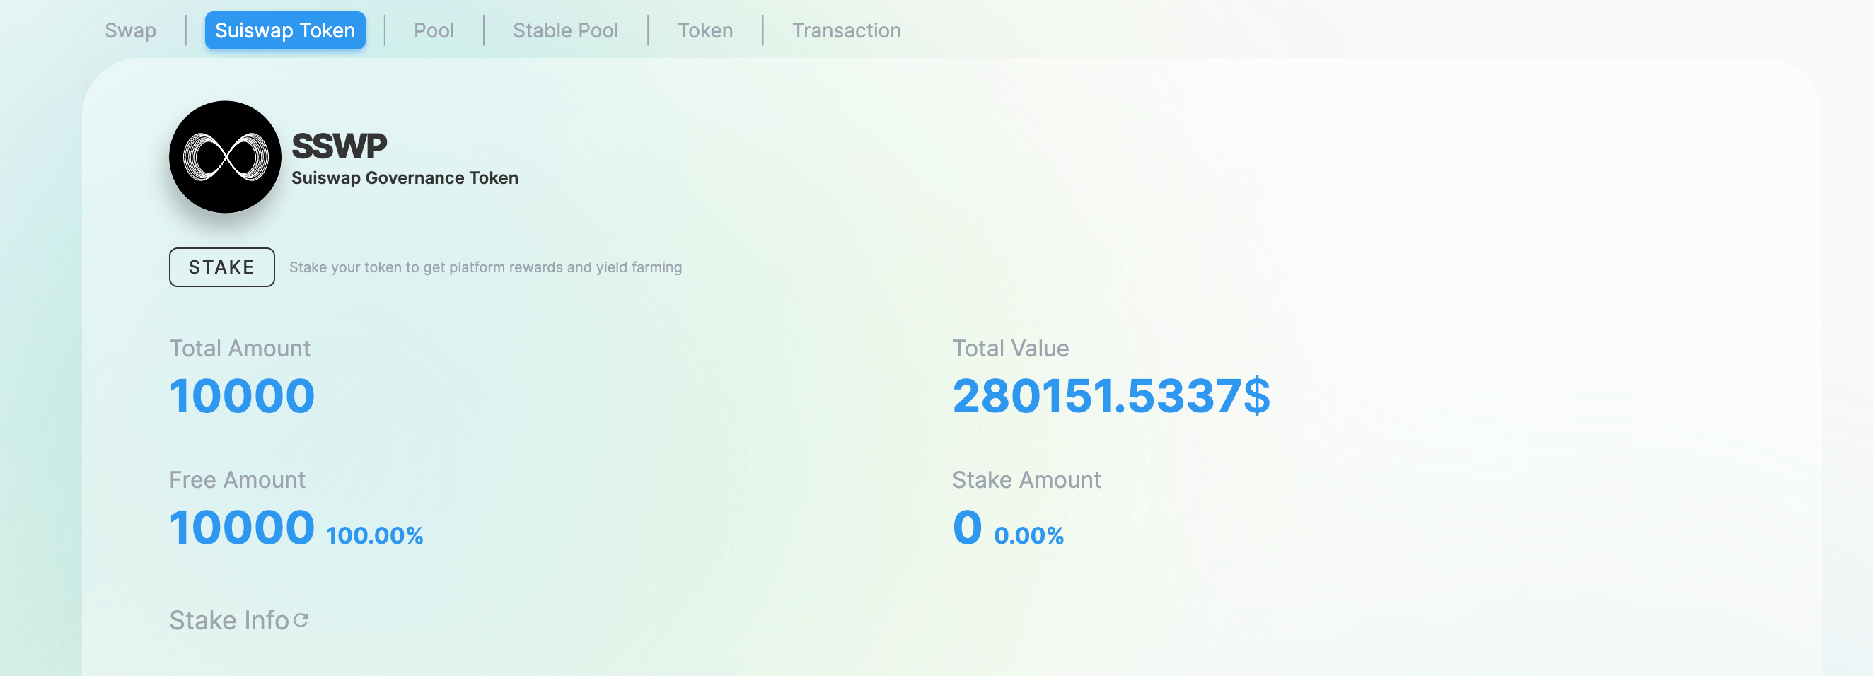Image resolution: width=1873 pixels, height=676 pixels.
Task: Click the value 280151.5337$
Action: coord(1111,396)
